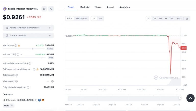This screenshot has width=196, height=111.
Task: Select the candlestick chart style
Action: point(101,19)
